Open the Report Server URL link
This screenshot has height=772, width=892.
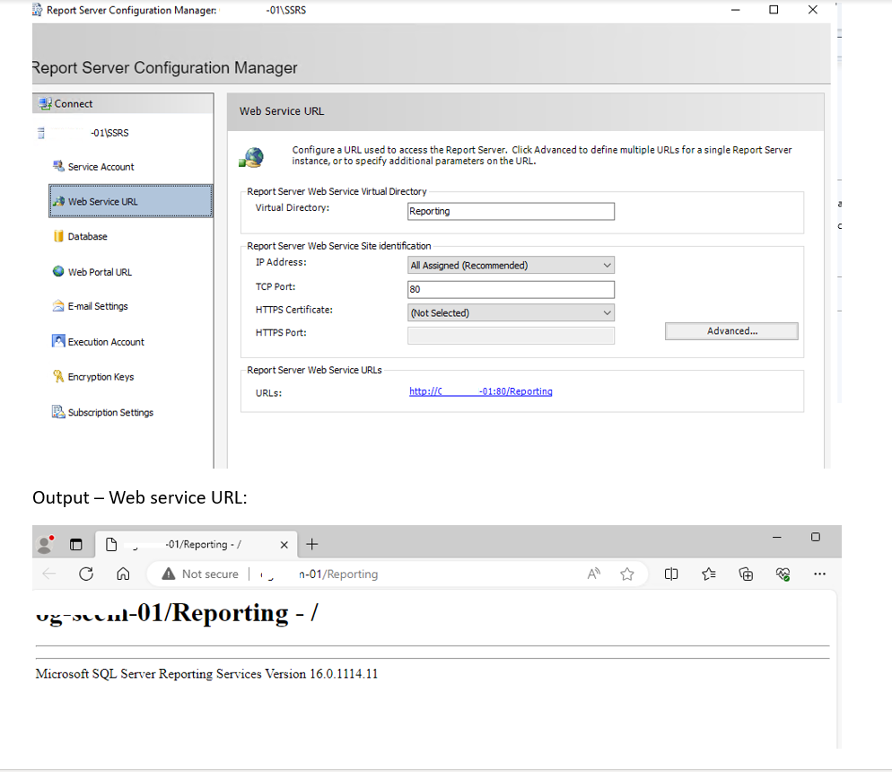(481, 391)
